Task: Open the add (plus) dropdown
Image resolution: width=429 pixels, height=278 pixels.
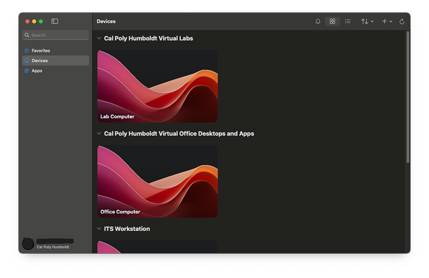Action: (x=387, y=21)
